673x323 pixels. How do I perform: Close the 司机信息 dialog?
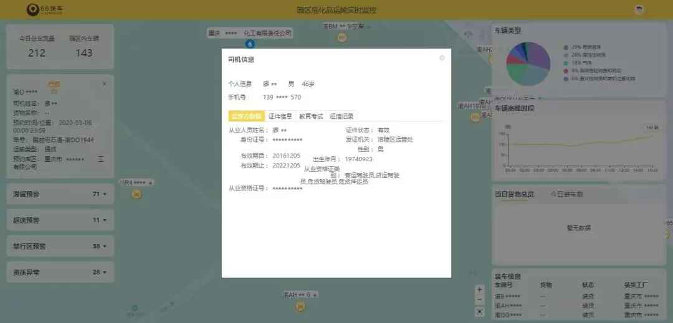442,58
